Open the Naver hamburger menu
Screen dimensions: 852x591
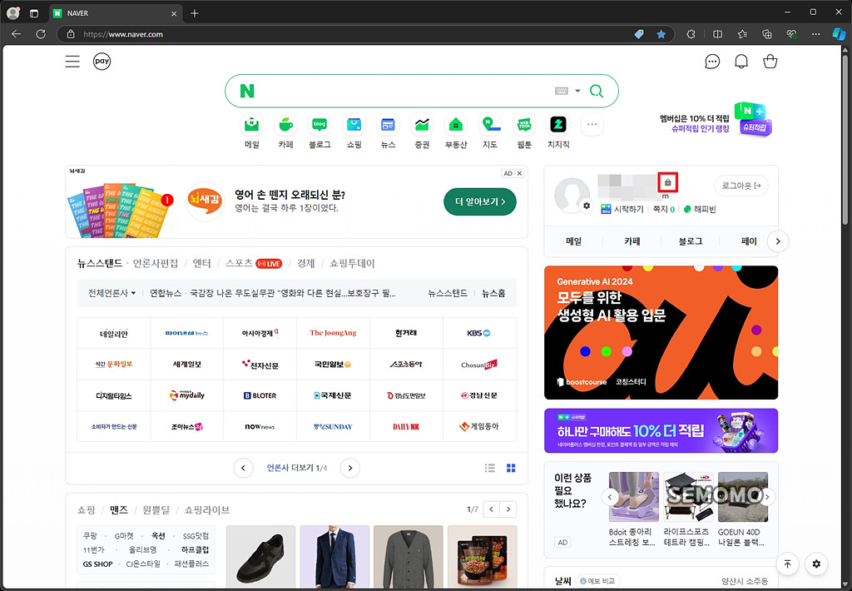(72, 62)
